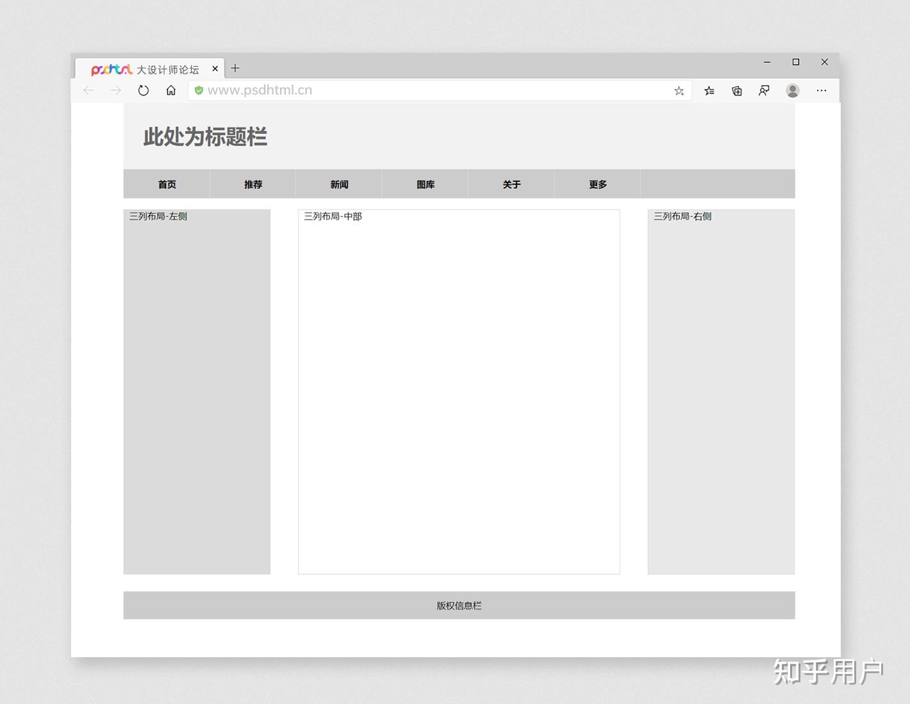
Task: Open the 推荐 navigation item
Action: coord(253,184)
